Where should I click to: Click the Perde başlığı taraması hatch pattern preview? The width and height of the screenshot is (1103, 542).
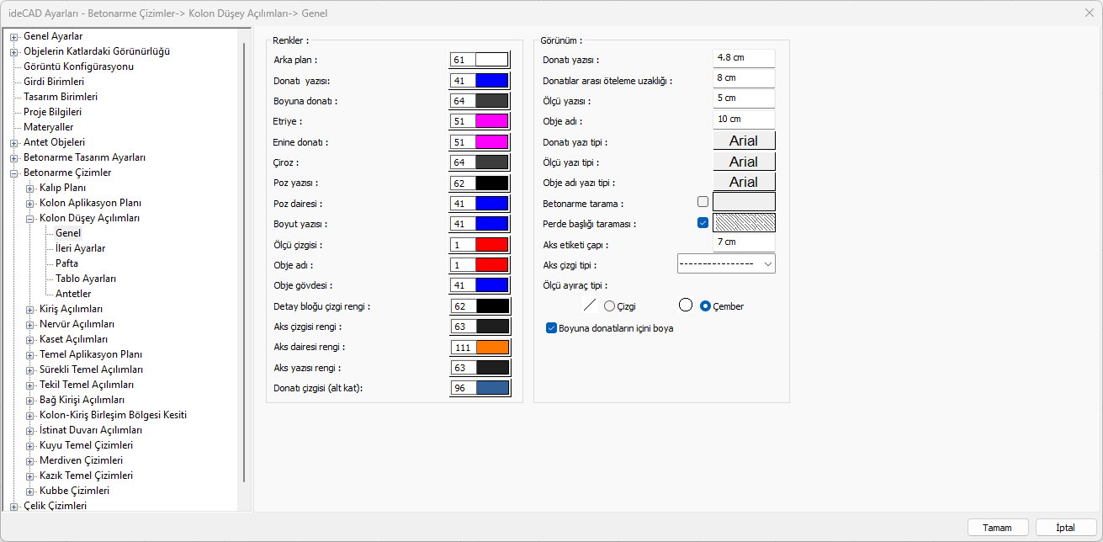[744, 223]
